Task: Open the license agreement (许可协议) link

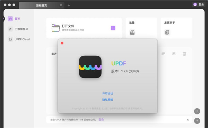Action: pos(107,93)
